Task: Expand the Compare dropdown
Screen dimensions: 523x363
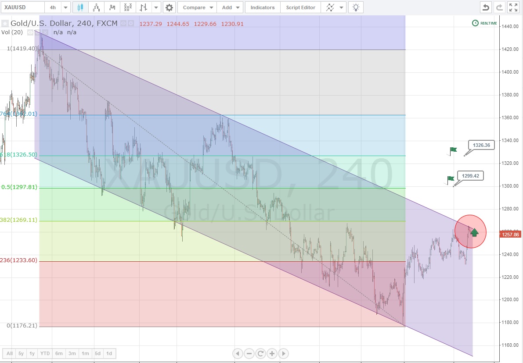Action: pyautogui.click(x=211, y=7)
